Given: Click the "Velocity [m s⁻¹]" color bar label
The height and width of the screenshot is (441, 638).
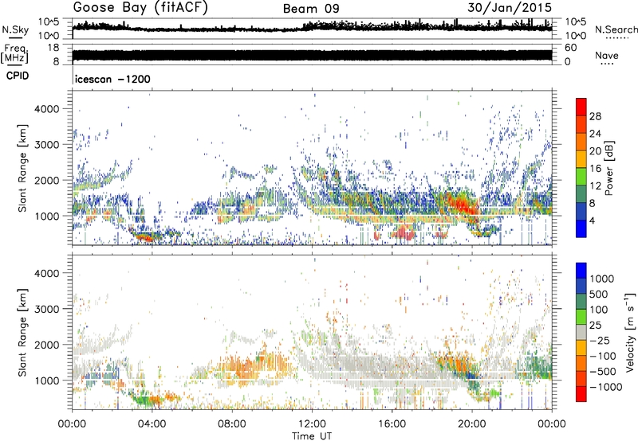Looking at the screenshot, I should click(630, 332).
